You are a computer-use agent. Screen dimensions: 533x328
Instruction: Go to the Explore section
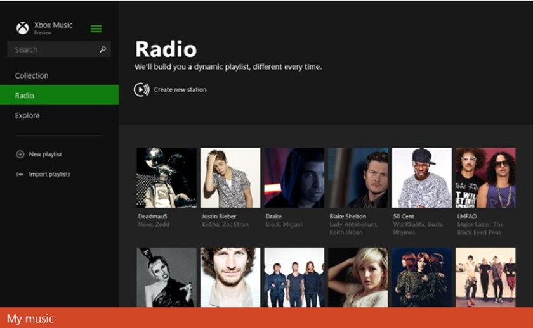click(27, 115)
